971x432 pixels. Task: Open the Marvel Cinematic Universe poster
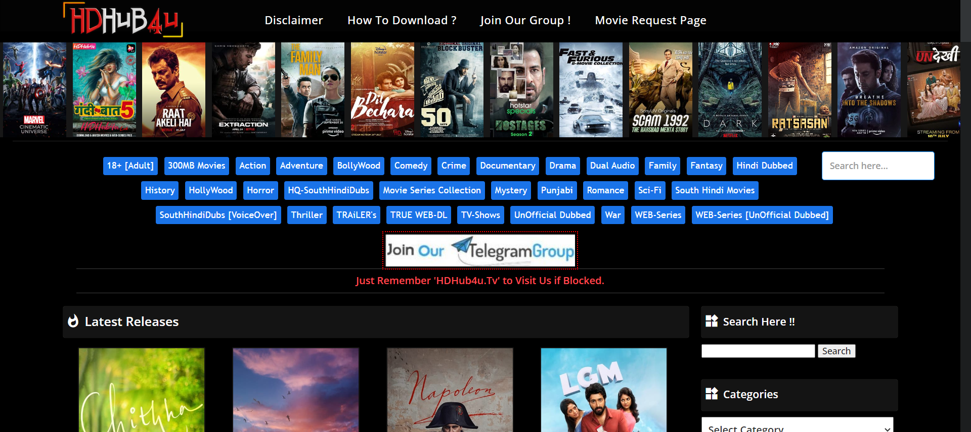[34, 90]
